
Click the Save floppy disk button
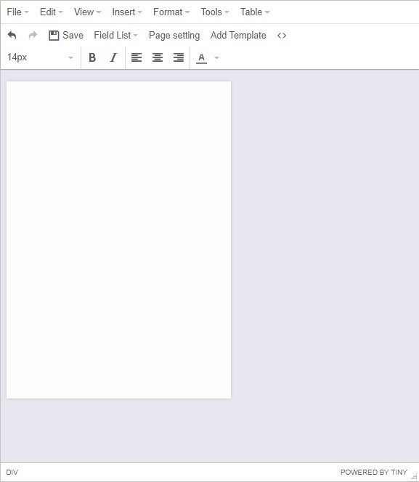click(66, 36)
